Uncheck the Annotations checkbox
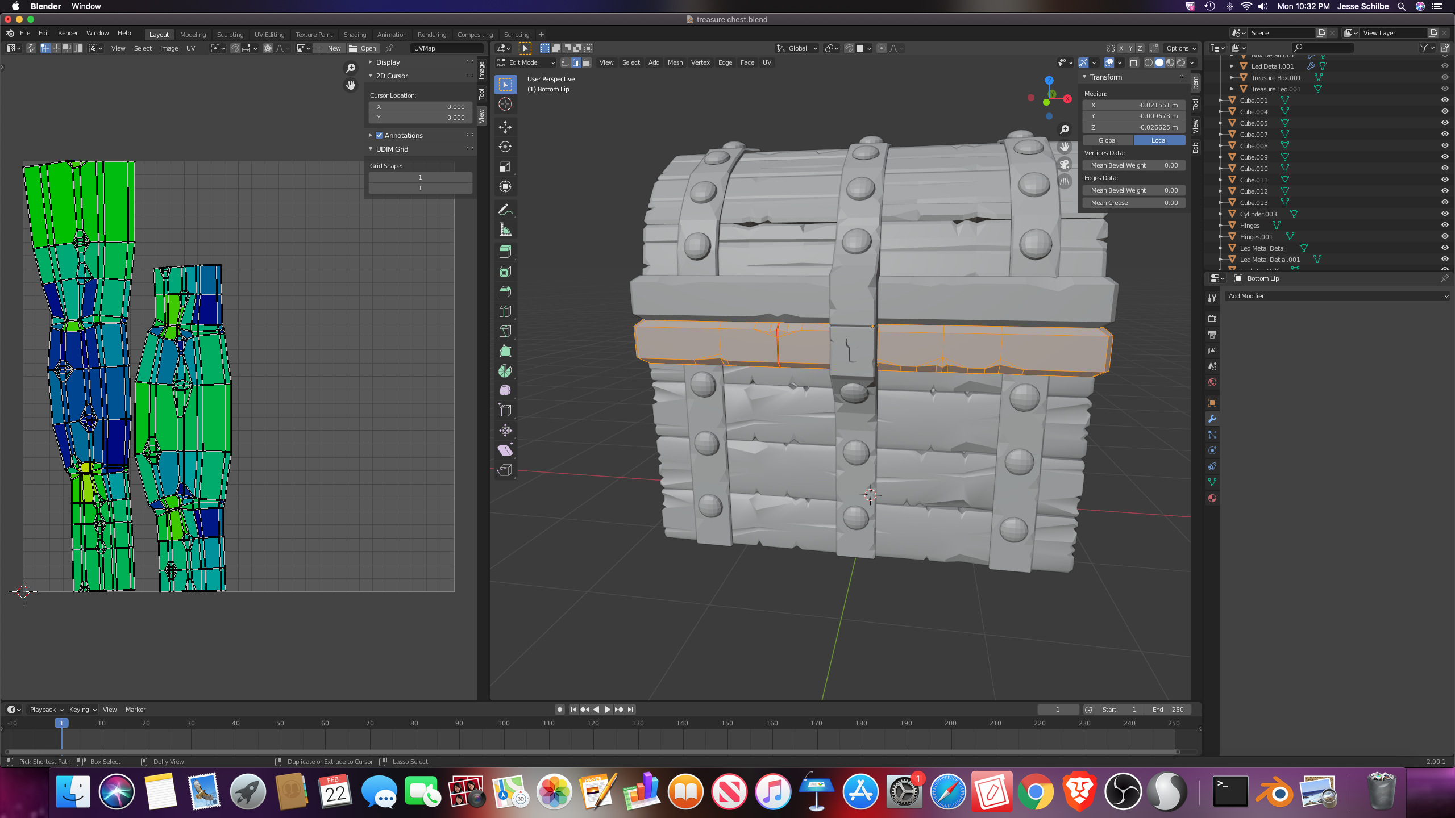This screenshot has height=818, width=1455. (x=379, y=135)
